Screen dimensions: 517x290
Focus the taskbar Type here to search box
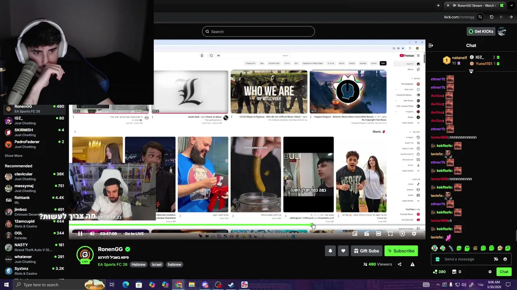point(59,285)
